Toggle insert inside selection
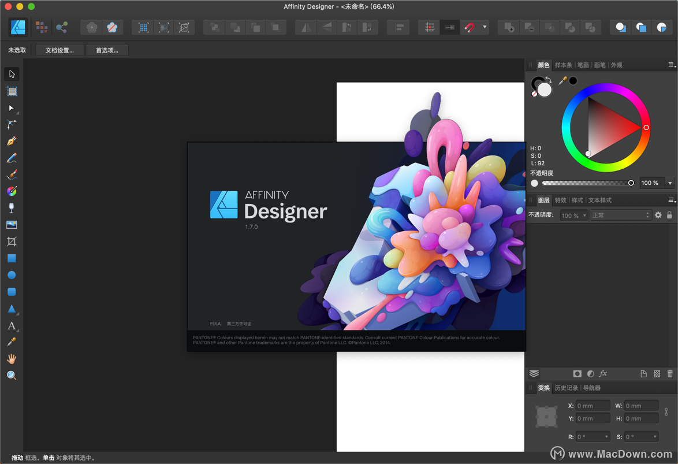678x464 pixels. point(661,27)
